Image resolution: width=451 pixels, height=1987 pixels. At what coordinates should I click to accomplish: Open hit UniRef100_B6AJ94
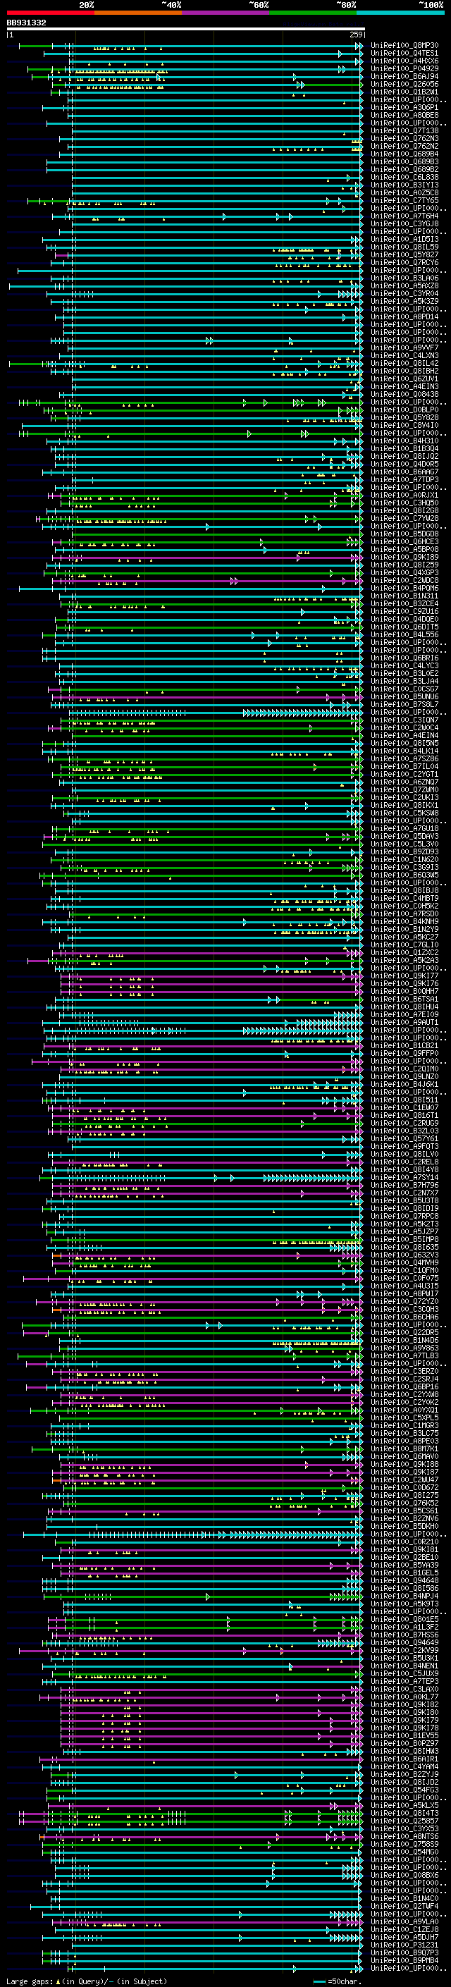404,76
